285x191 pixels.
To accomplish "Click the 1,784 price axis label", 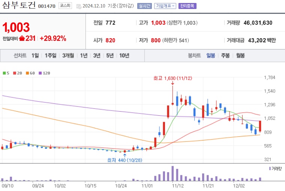I will 270,78.
